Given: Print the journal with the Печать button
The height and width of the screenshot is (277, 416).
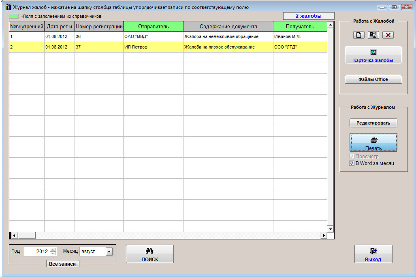Looking at the screenshot, I should pos(373,142).
